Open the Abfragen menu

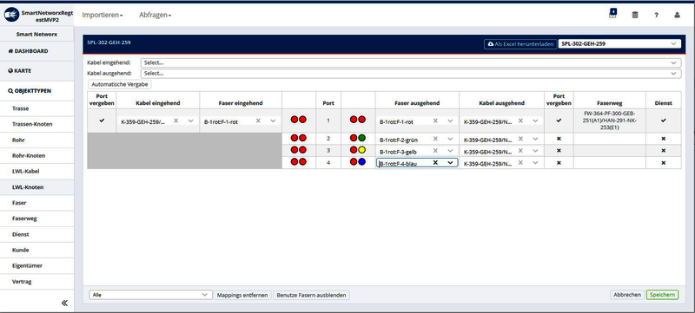(155, 15)
